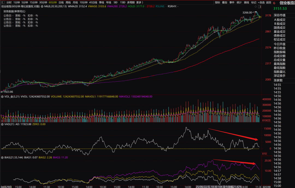The width and height of the screenshot is (295, 188).
Task: Click the 叠加 overlay button
Action: [225, 2]
